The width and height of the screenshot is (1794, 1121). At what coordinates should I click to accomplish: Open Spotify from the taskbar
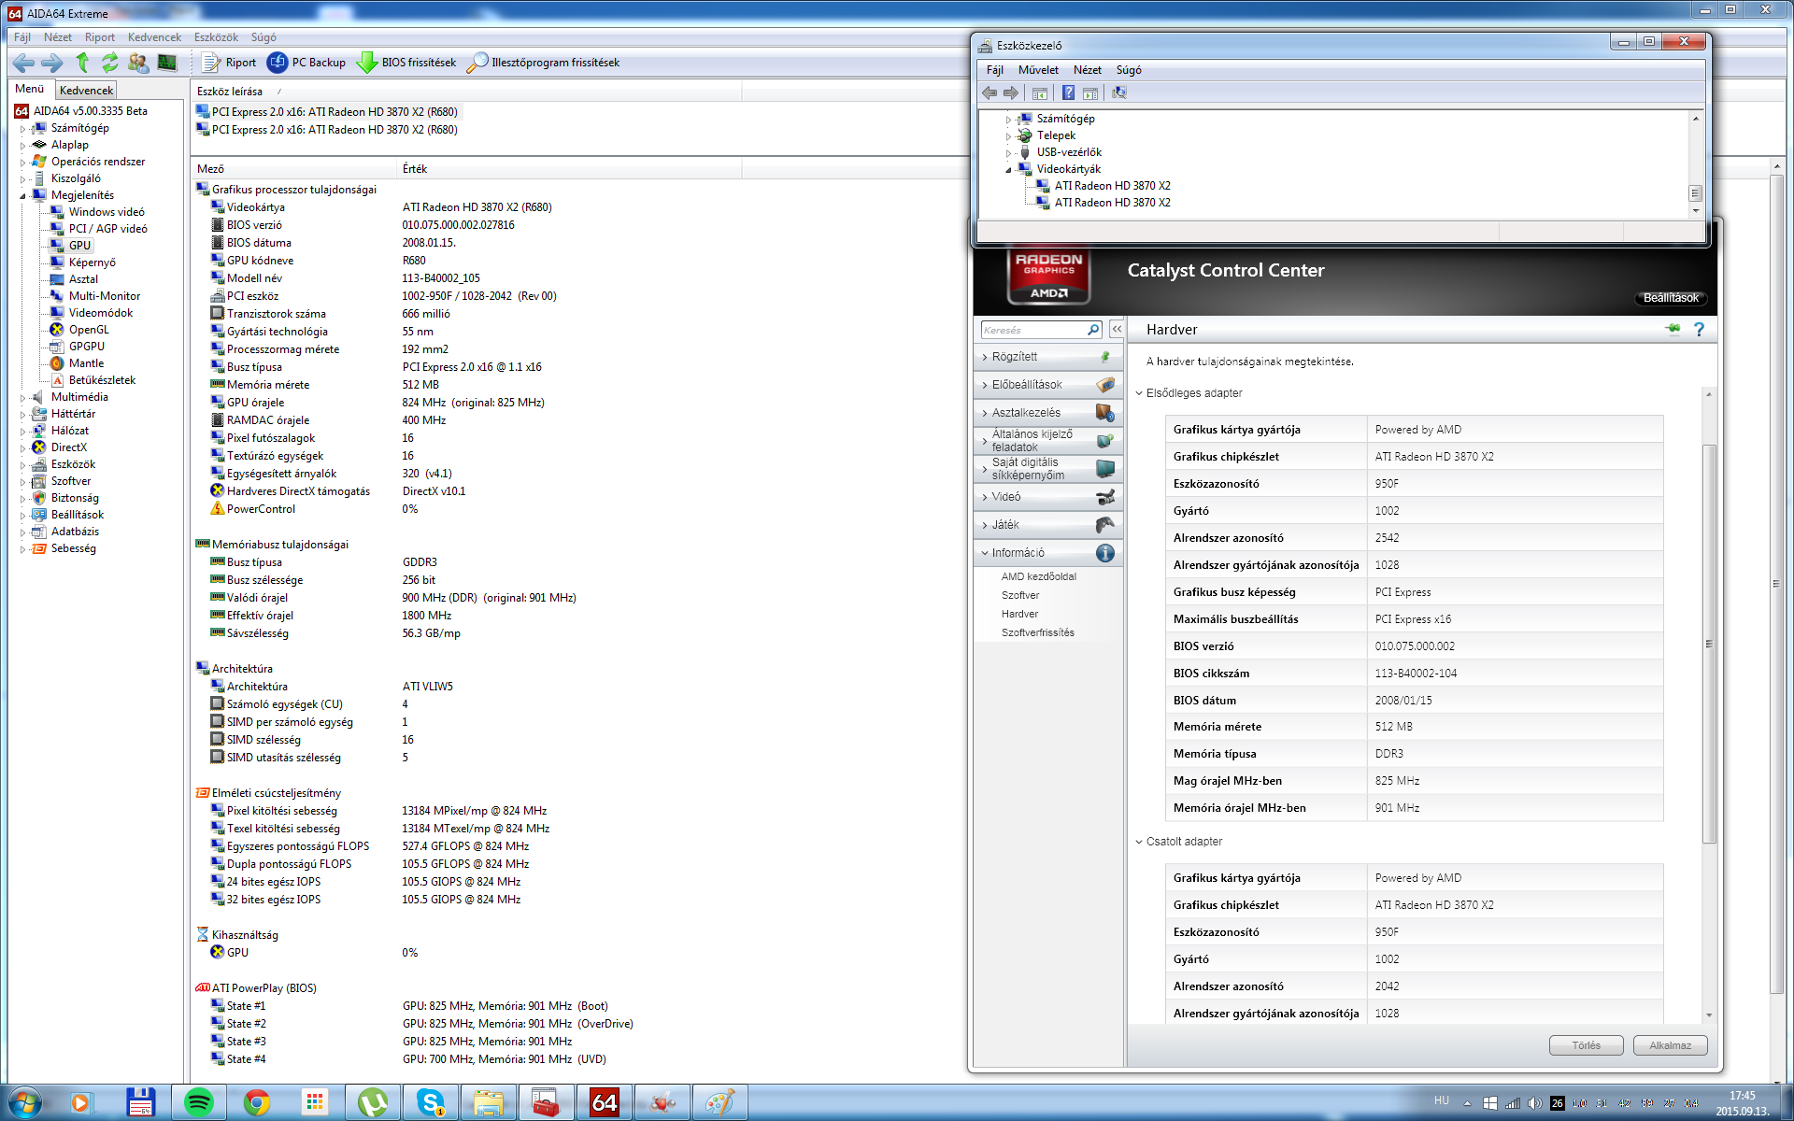[199, 1103]
